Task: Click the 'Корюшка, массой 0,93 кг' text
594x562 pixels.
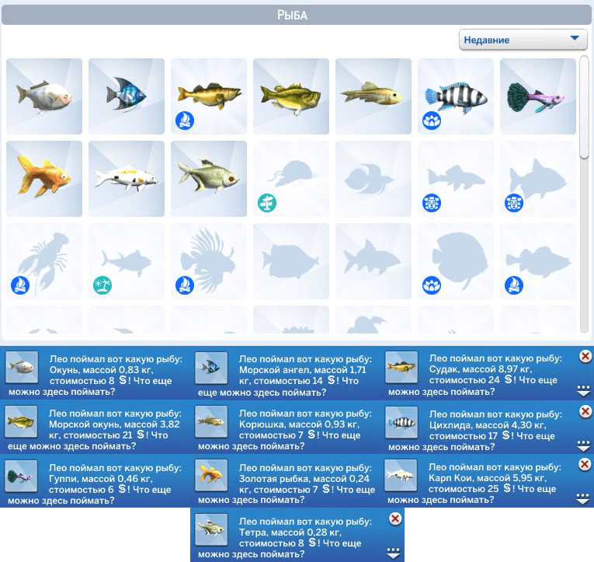Action: pos(299,424)
